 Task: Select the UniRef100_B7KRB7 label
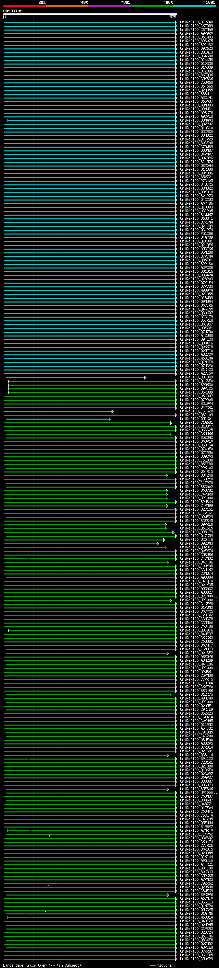point(196,952)
